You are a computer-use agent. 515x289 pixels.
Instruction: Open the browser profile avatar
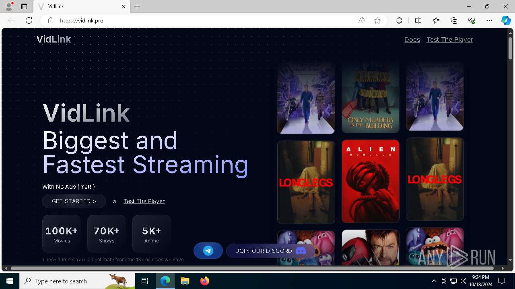9,6
